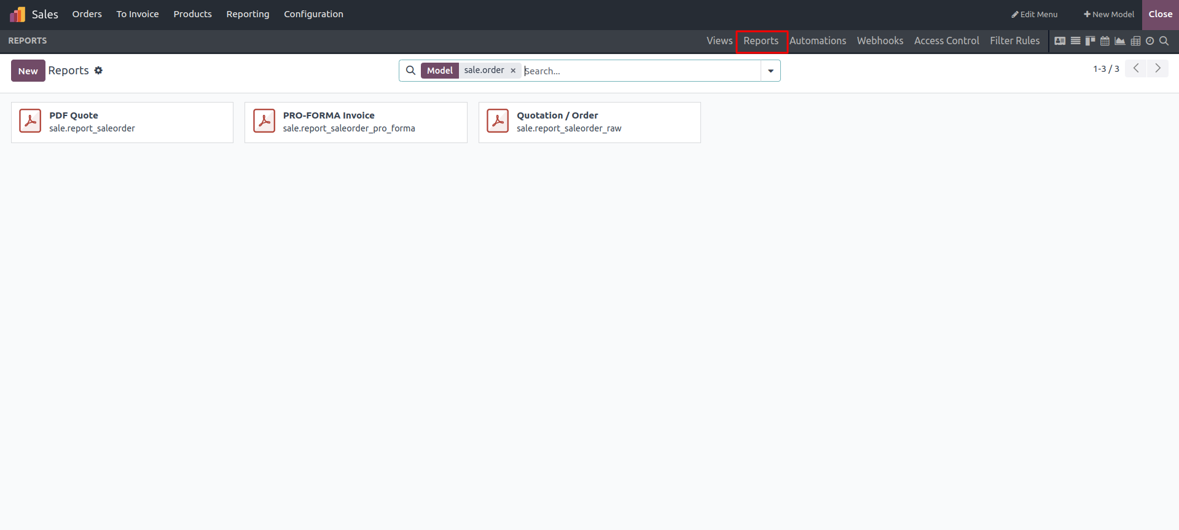
Task: Click the PDF icon on PRO-FORMA Invoice card
Action: pos(264,121)
